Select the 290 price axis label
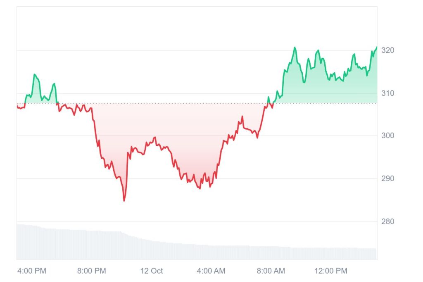Image resolution: width=423 pixels, height=282 pixels. coord(387,179)
